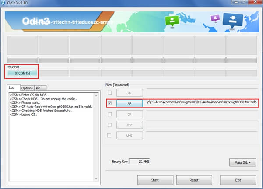Screen dimensions: 263x189
Task: Click the empty BL file path field
Action: tap(202, 93)
